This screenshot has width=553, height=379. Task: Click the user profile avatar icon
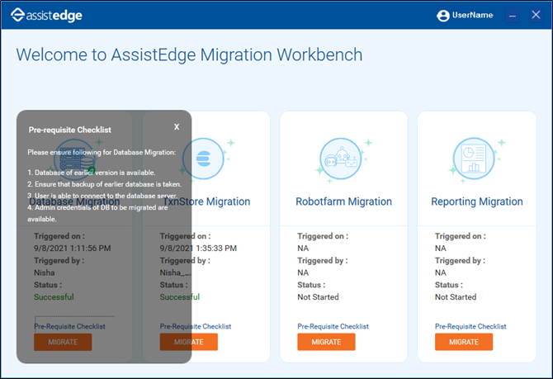pos(443,16)
